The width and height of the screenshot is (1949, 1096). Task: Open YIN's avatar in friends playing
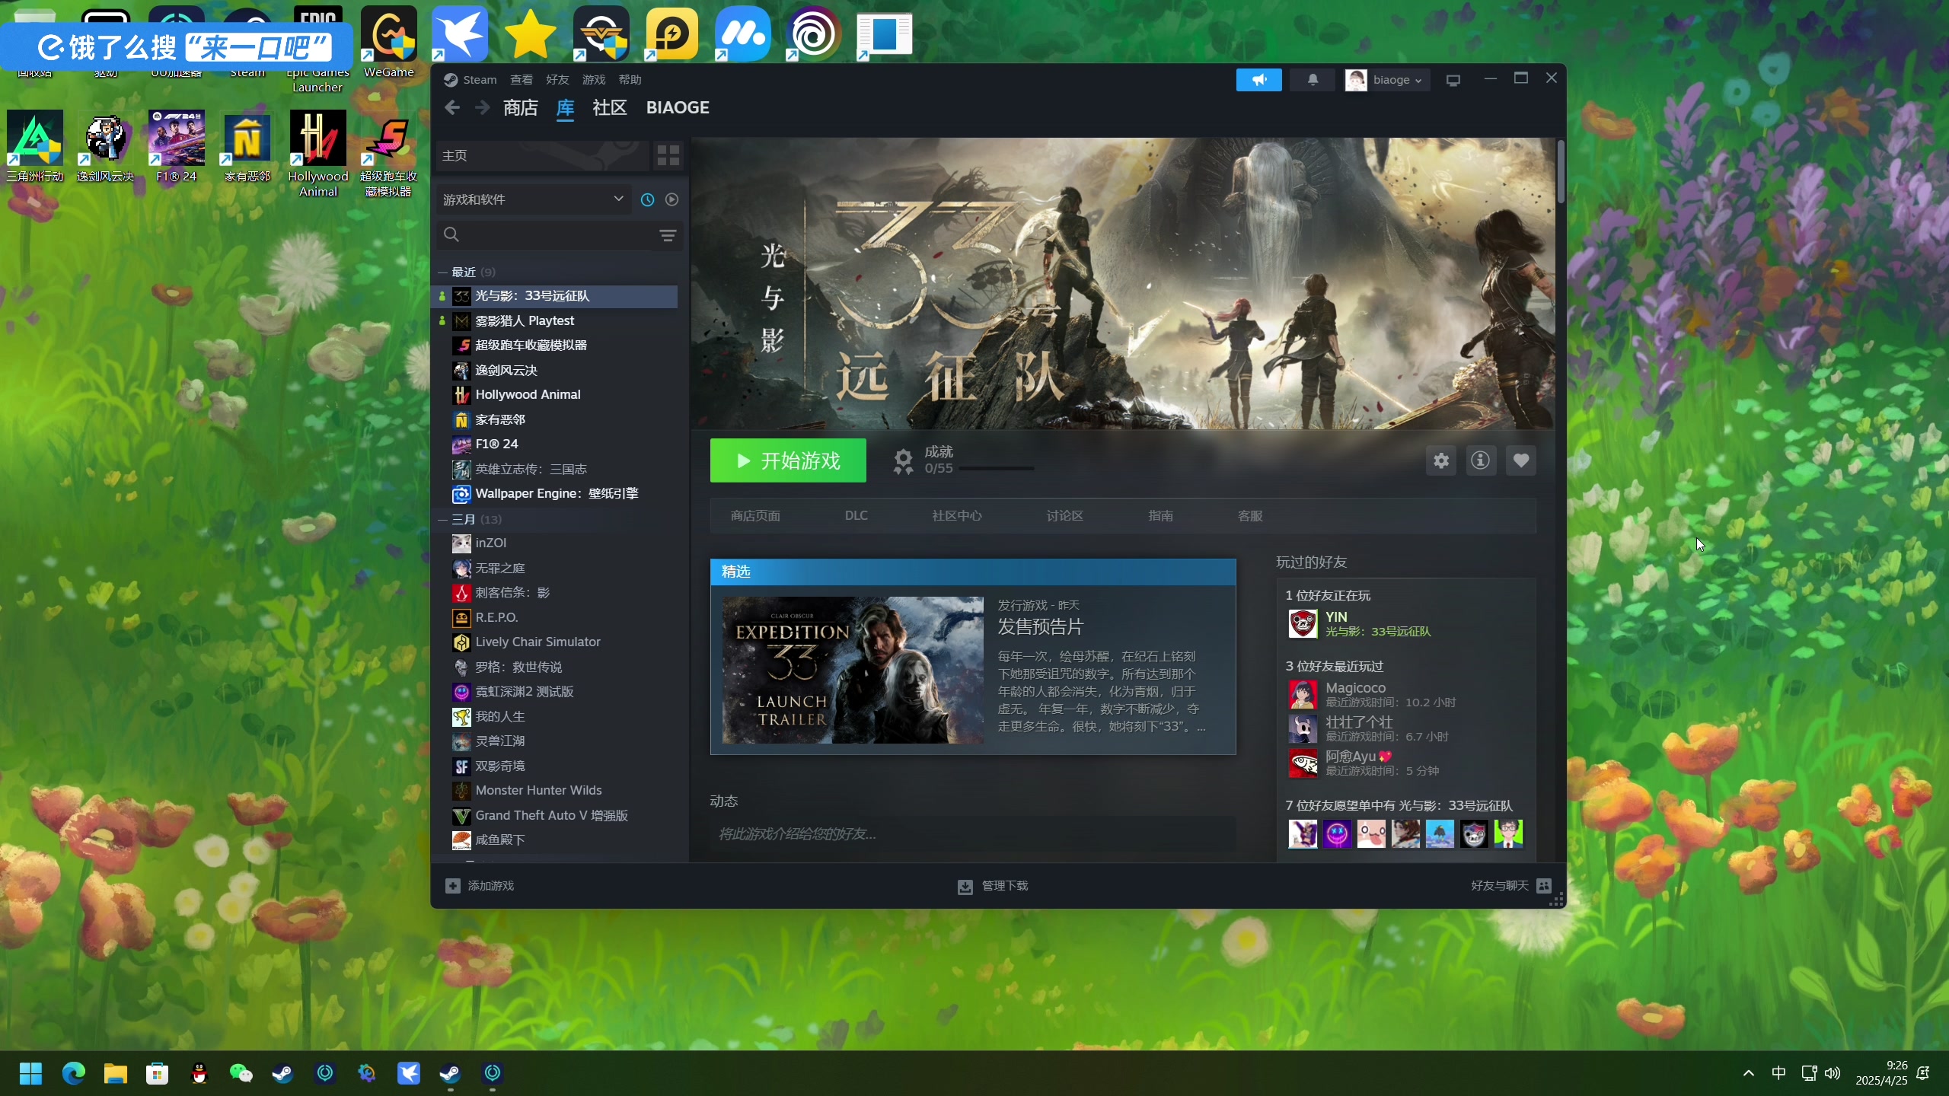pos(1303,623)
